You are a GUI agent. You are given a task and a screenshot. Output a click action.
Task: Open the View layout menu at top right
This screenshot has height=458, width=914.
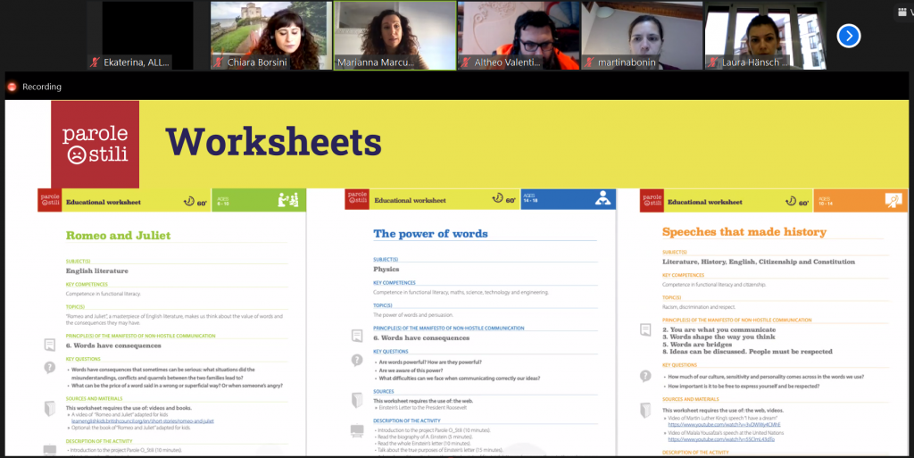[902, 11]
